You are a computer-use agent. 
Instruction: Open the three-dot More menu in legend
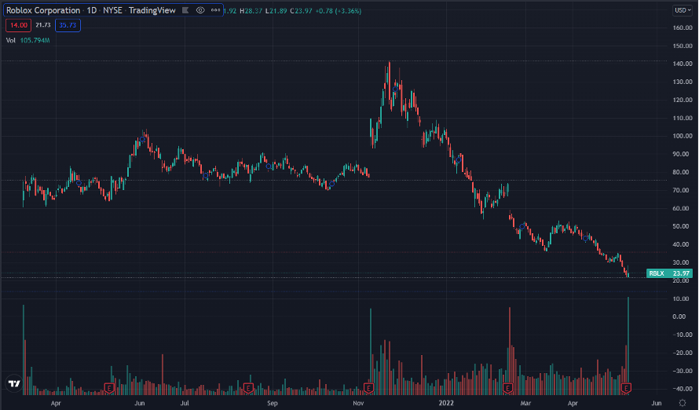click(x=214, y=10)
